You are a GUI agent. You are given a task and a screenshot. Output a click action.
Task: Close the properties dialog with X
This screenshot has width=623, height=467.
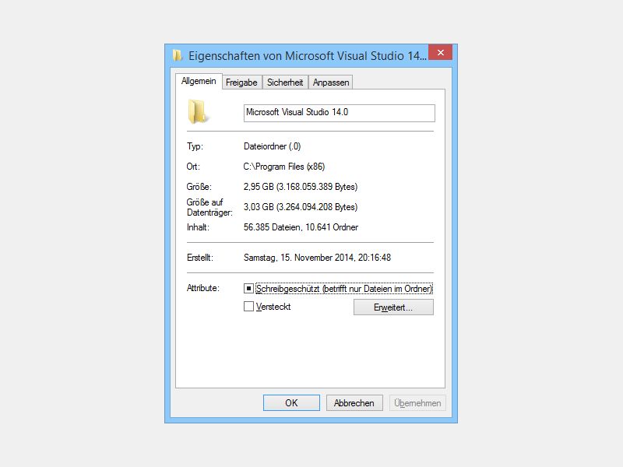(440, 52)
